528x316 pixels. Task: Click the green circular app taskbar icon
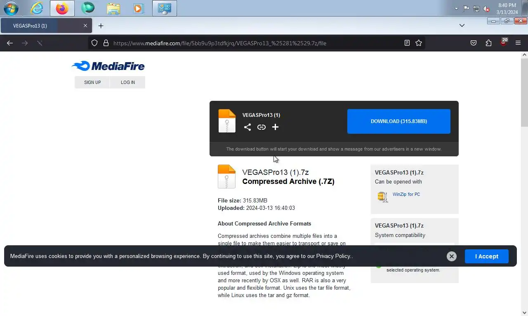point(88,8)
